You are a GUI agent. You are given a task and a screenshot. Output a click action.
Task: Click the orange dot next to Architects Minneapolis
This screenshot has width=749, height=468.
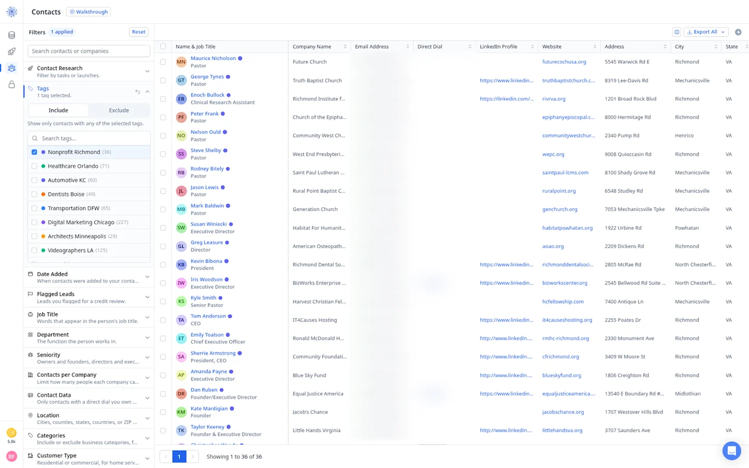(43, 236)
